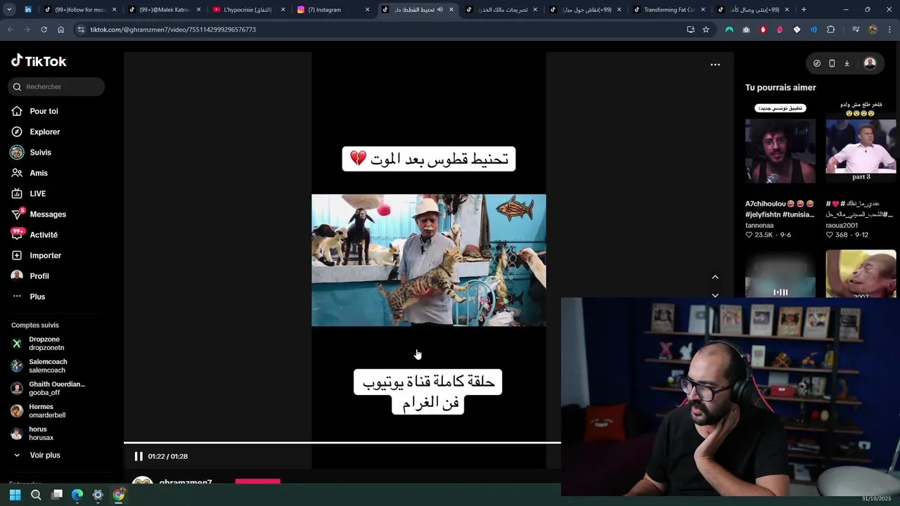This screenshot has height=506, width=900.
Task: Go to previous video with up chevron
Action: coord(715,277)
